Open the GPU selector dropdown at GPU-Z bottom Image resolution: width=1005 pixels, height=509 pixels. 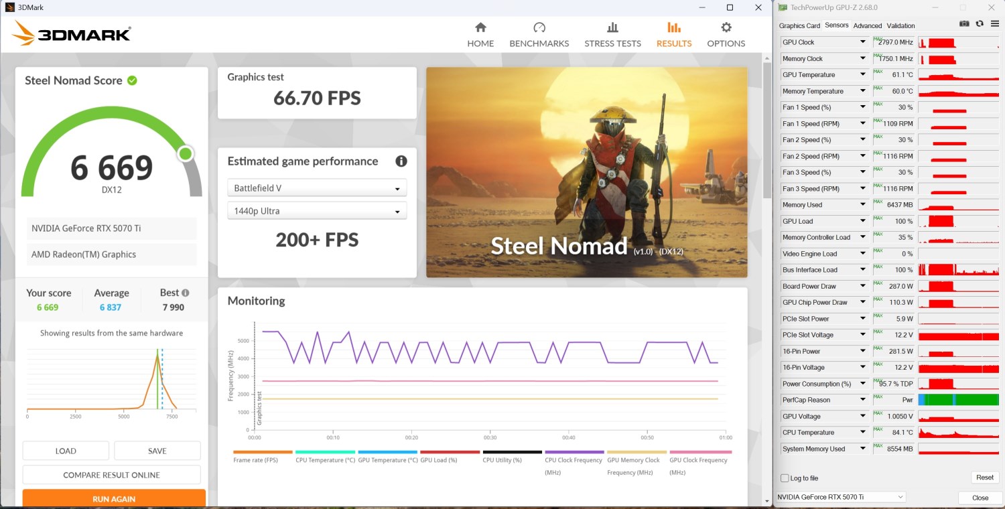(x=842, y=497)
